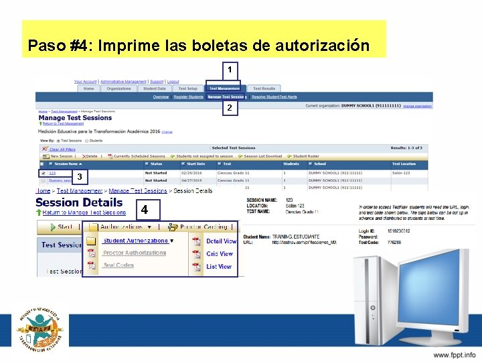
Task: Check the box for session 123
Action: [x=44, y=174]
